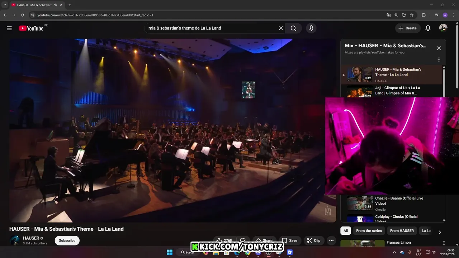Select Joji Glimpse of Us playlist item
The image size is (459, 258).
click(x=392, y=91)
